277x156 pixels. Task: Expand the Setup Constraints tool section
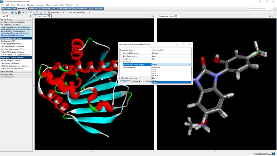click(16, 72)
